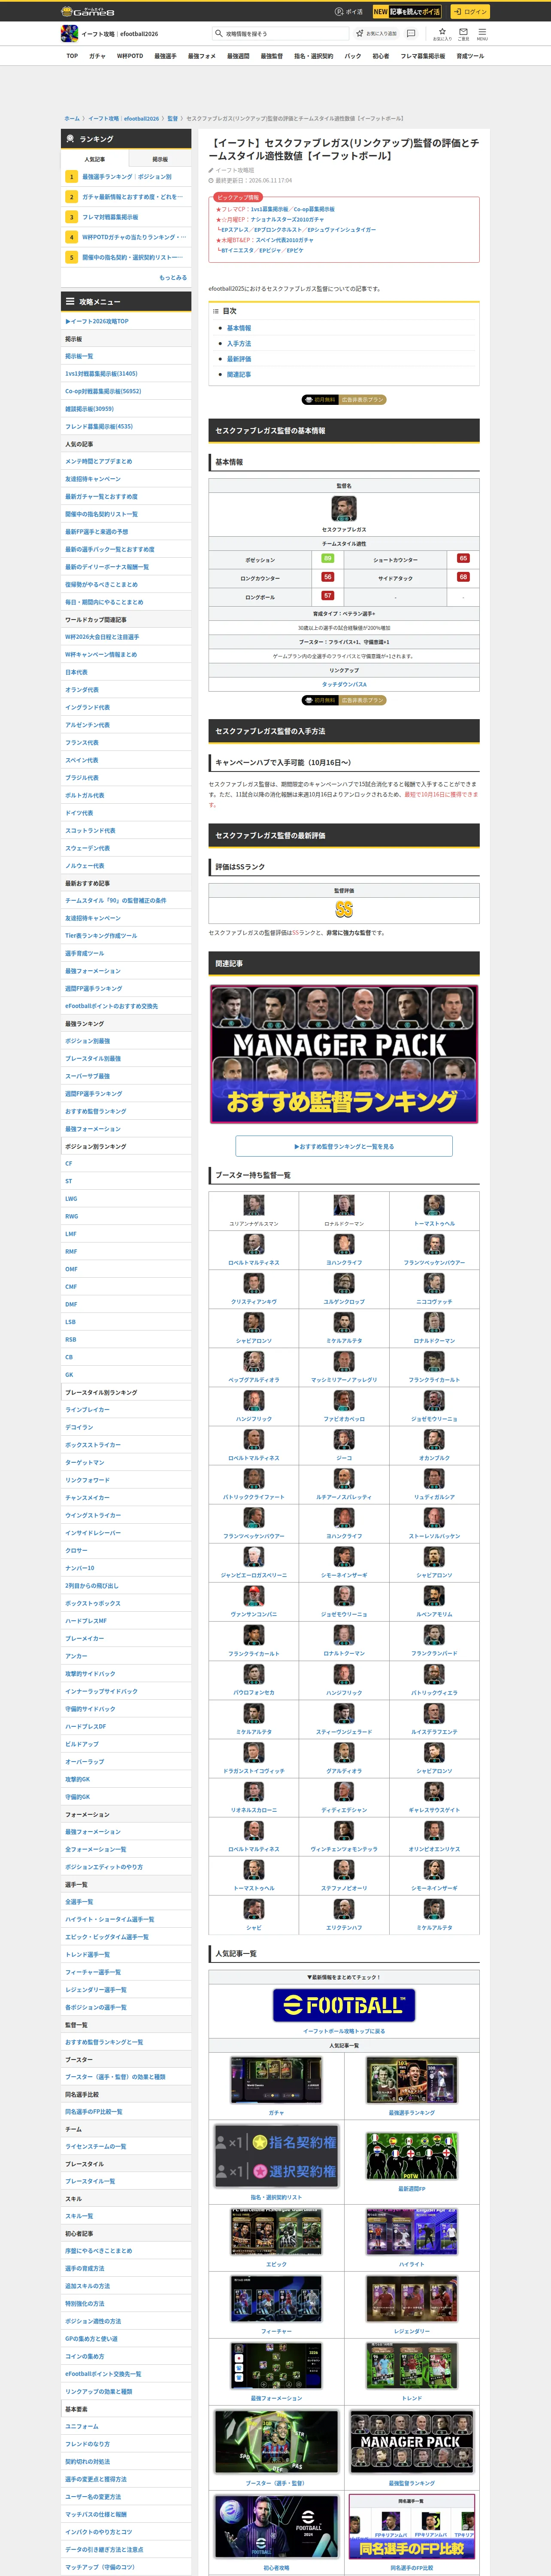Open the 指名・選択契約リスト thumbnail
Viewport: 551px width, 2576px height.
(x=276, y=2157)
